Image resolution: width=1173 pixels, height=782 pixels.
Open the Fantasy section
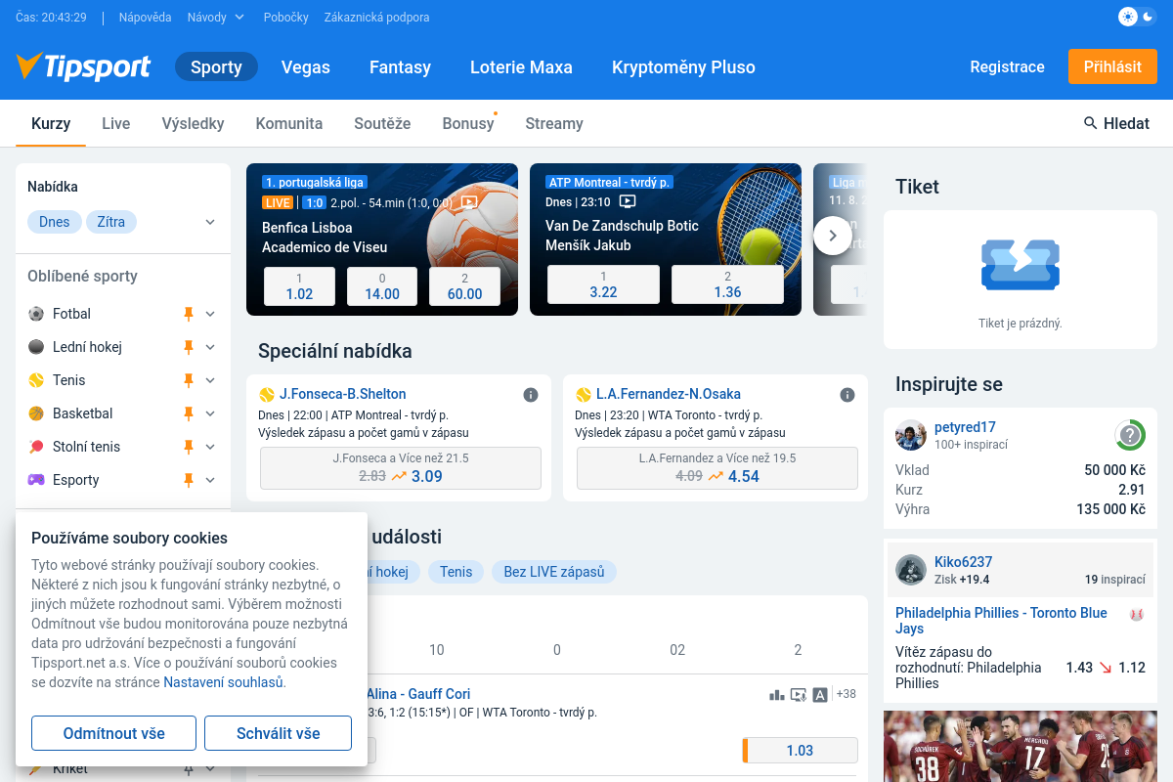(x=400, y=67)
